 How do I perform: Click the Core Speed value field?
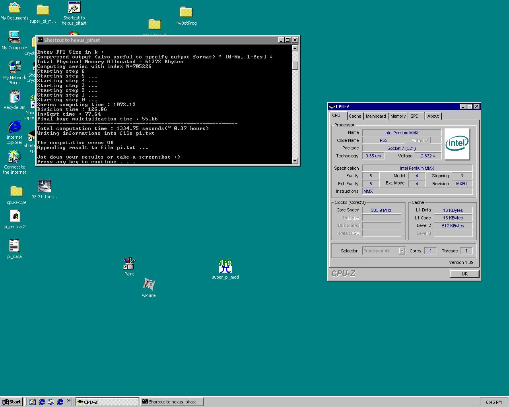pyautogui.click(x=381, y=210)
